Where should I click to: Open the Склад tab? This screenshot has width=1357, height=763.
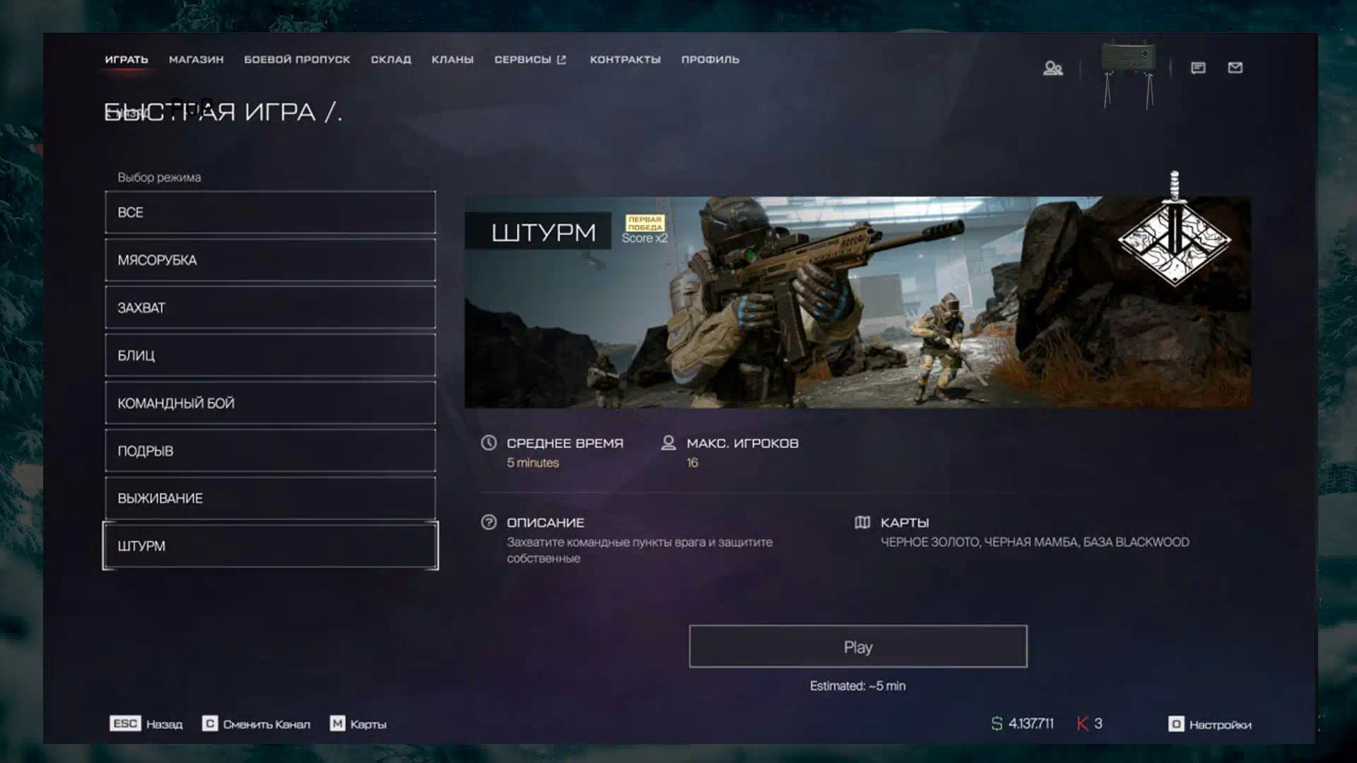point(391,59)
